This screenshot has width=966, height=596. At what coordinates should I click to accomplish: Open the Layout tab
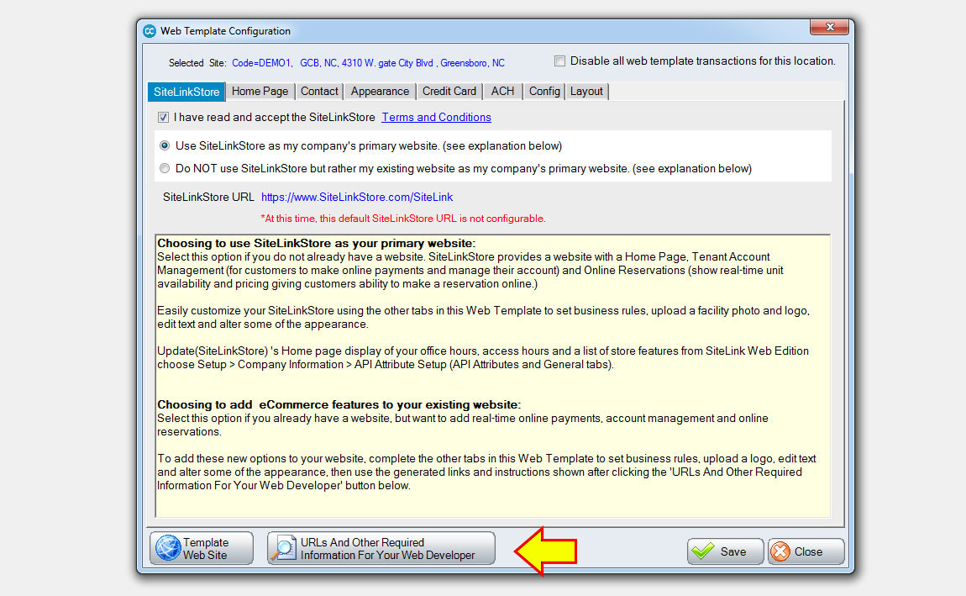pyautogui.click(x=586, y=92)
